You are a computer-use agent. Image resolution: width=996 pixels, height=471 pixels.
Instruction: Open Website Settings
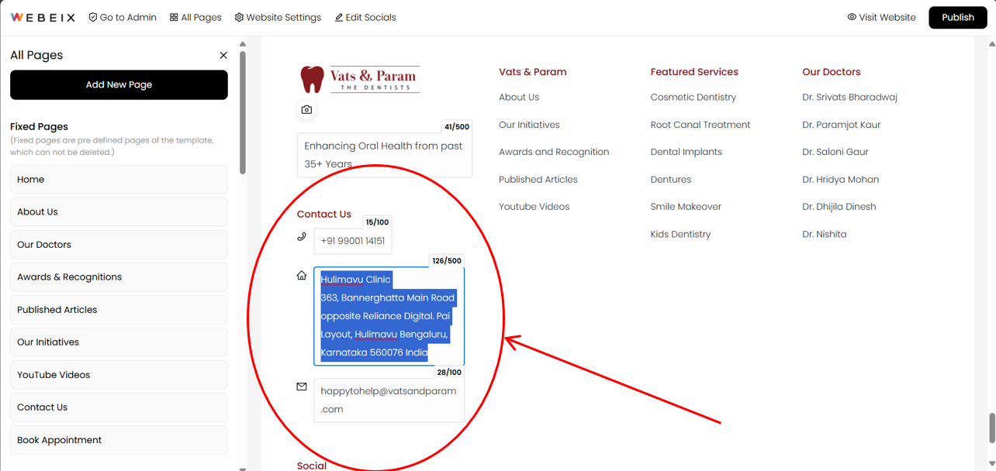pyautogui.click(x=278, y=17)
